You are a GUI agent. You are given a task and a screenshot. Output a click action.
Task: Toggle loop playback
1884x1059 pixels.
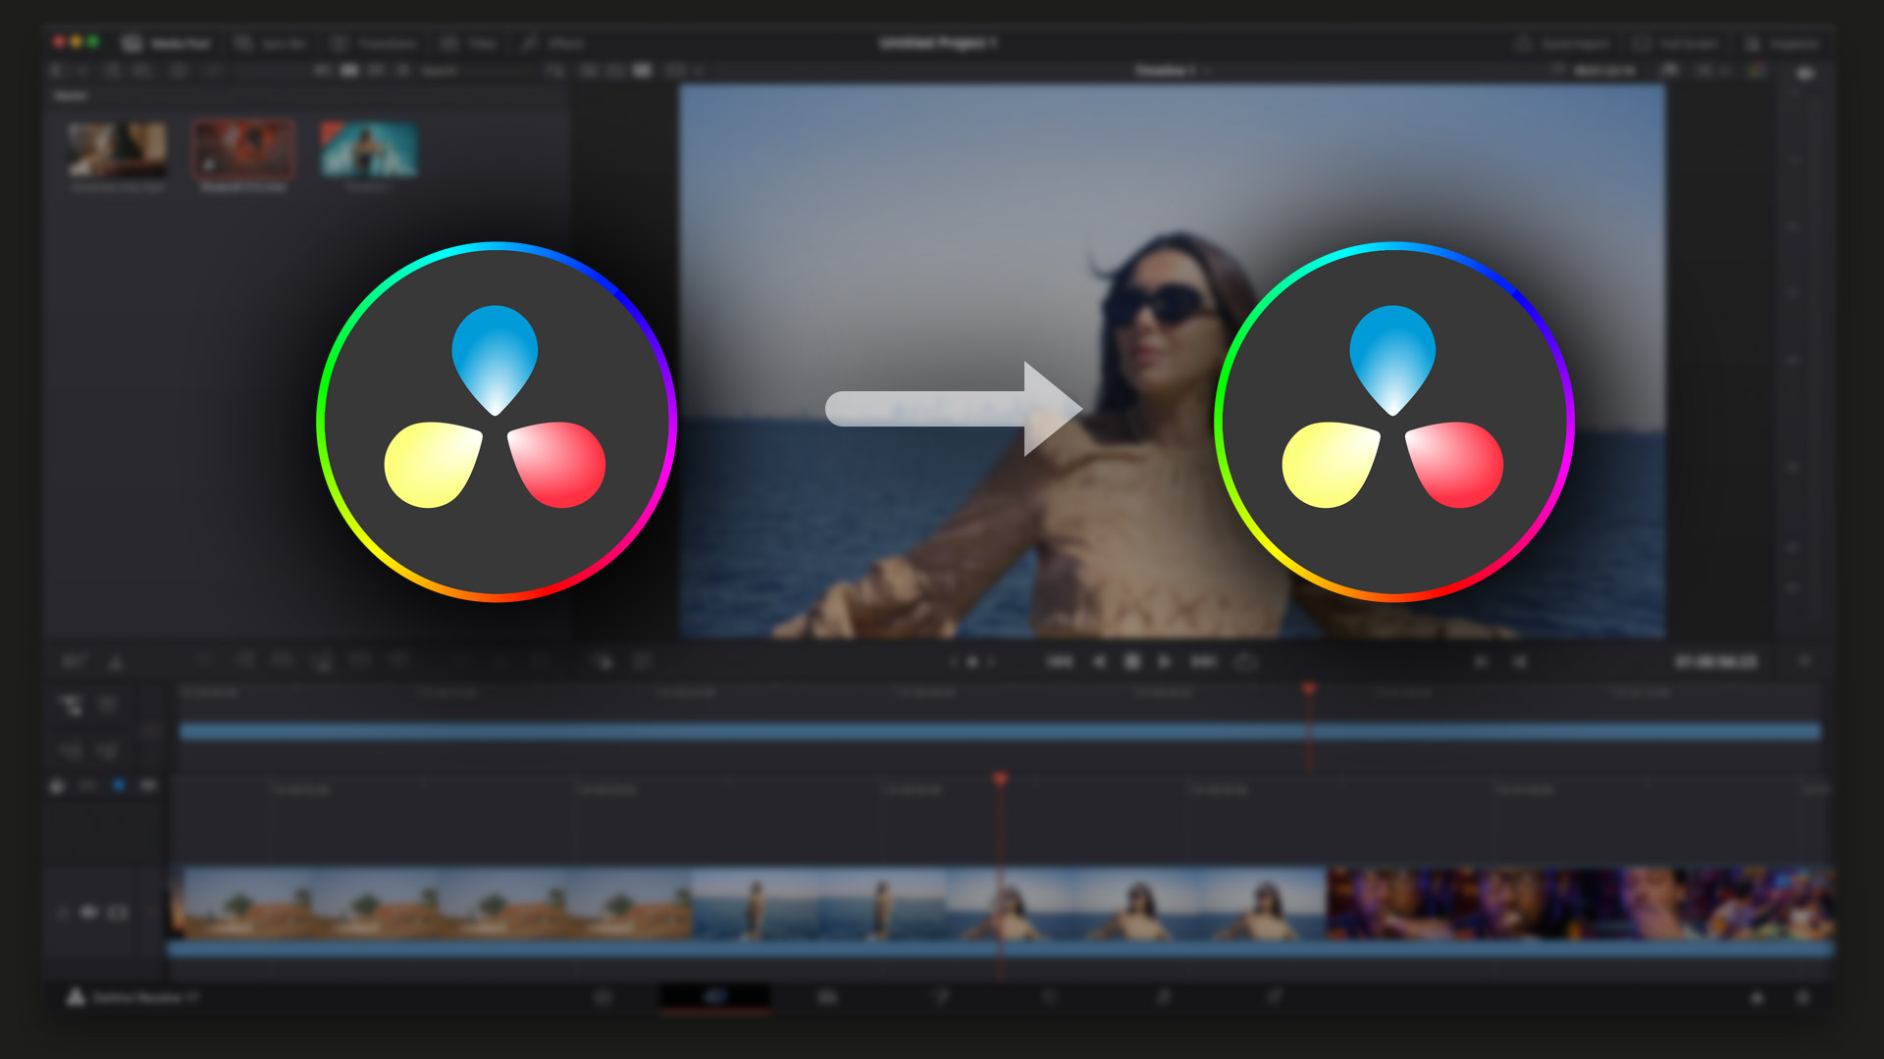(x=1245, y=662)
